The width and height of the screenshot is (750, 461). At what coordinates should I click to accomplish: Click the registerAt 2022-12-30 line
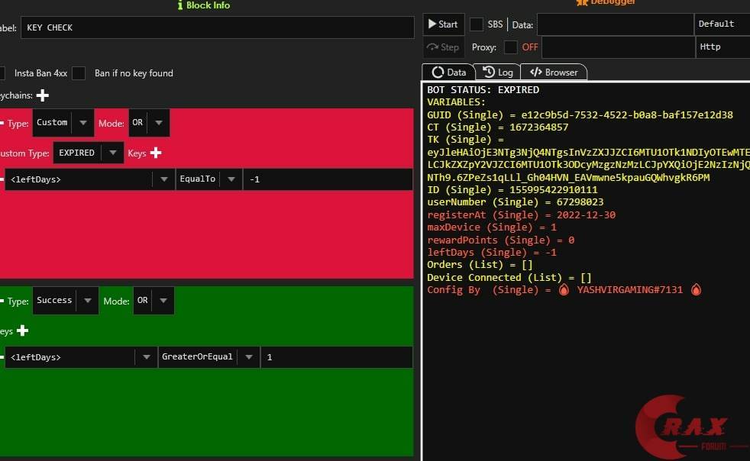pos(522,215)
